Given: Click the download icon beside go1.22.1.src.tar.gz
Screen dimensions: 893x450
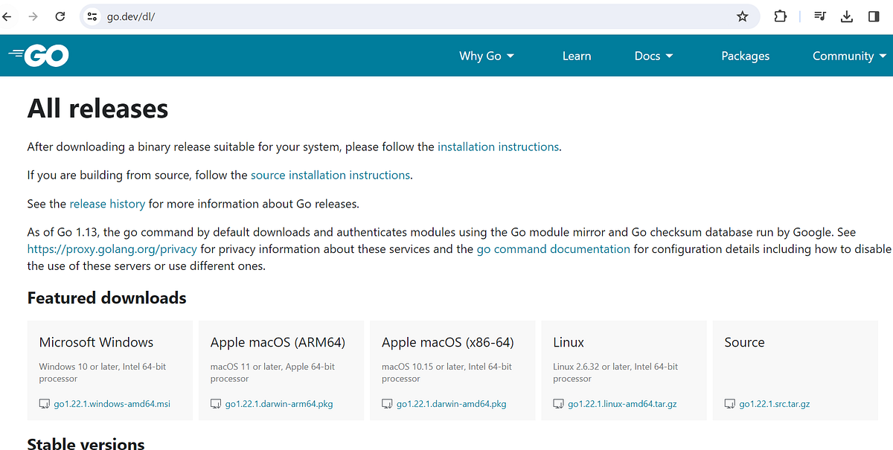Looking at the screenshot, I should click(730, 404).
